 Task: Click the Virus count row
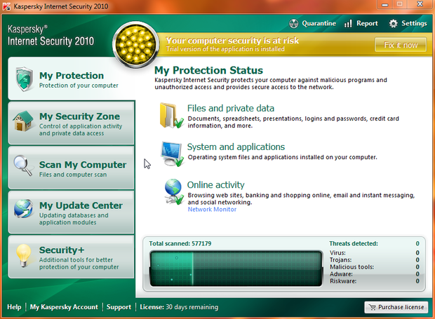(x=375, y=253)
